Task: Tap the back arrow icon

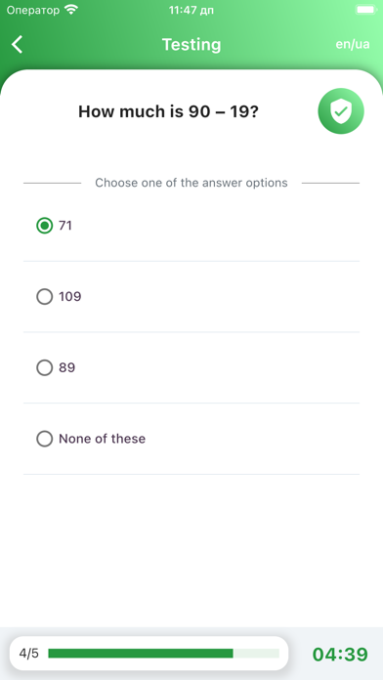Action: click(x=17, y=44)
